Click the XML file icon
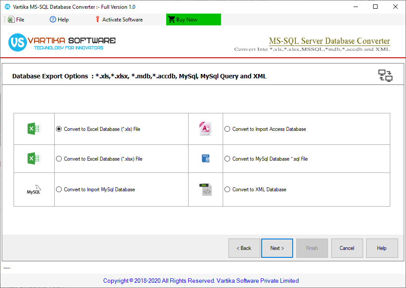Viewport: 406px width, 288px height. pos(206,190)
